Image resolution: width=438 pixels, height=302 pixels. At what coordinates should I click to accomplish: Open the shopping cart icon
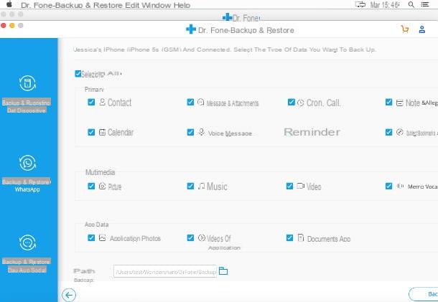coord(405,29)
